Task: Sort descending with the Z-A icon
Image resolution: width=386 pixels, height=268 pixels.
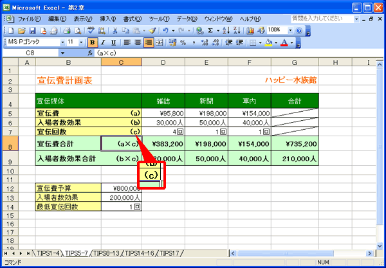Action: (237, 30)
